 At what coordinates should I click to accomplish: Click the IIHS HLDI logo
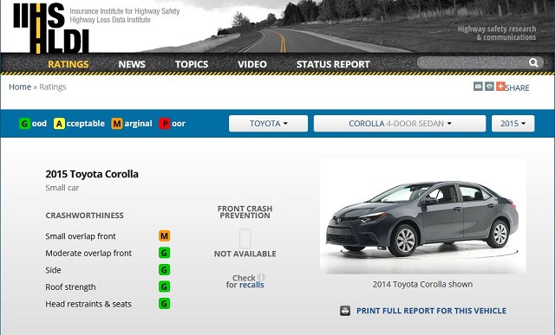[51, 28]
